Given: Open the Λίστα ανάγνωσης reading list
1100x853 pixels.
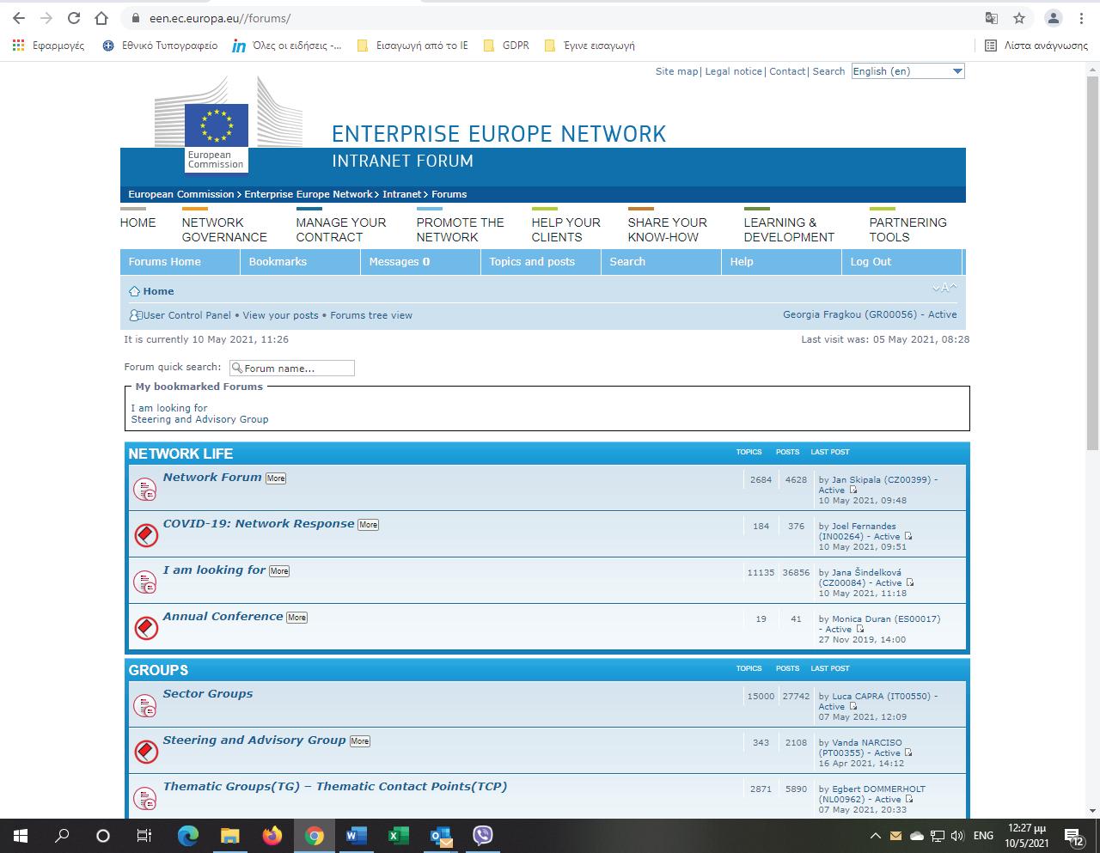Looking at the screenshot, I should tap(1036, 46).
